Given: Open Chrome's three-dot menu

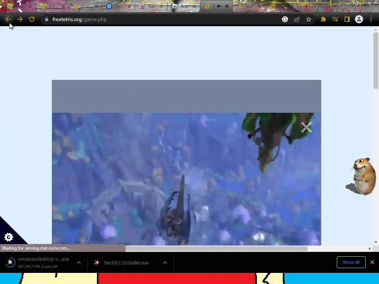Looking at the screenshot, I should point(371,19).
